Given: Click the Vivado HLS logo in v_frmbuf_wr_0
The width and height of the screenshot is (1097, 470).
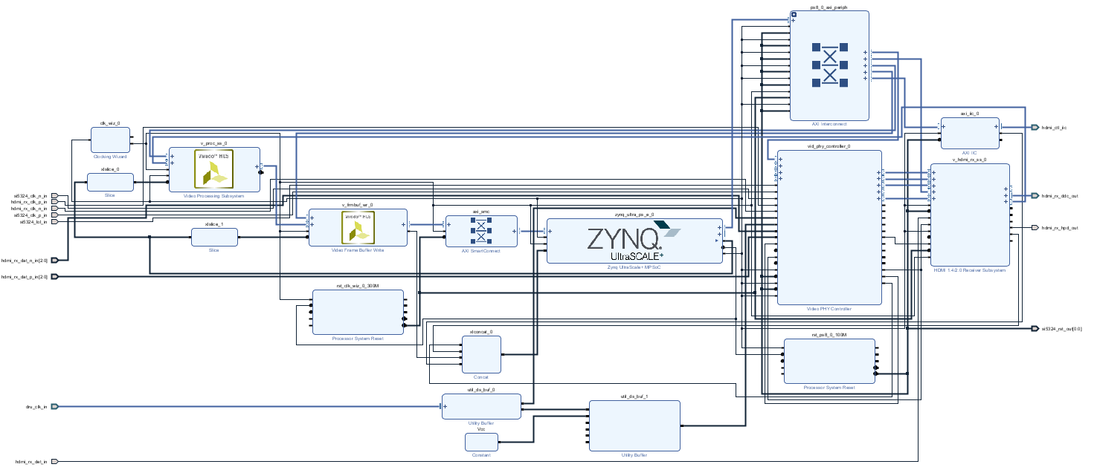Looking at the screenshot, I should 358,228.
